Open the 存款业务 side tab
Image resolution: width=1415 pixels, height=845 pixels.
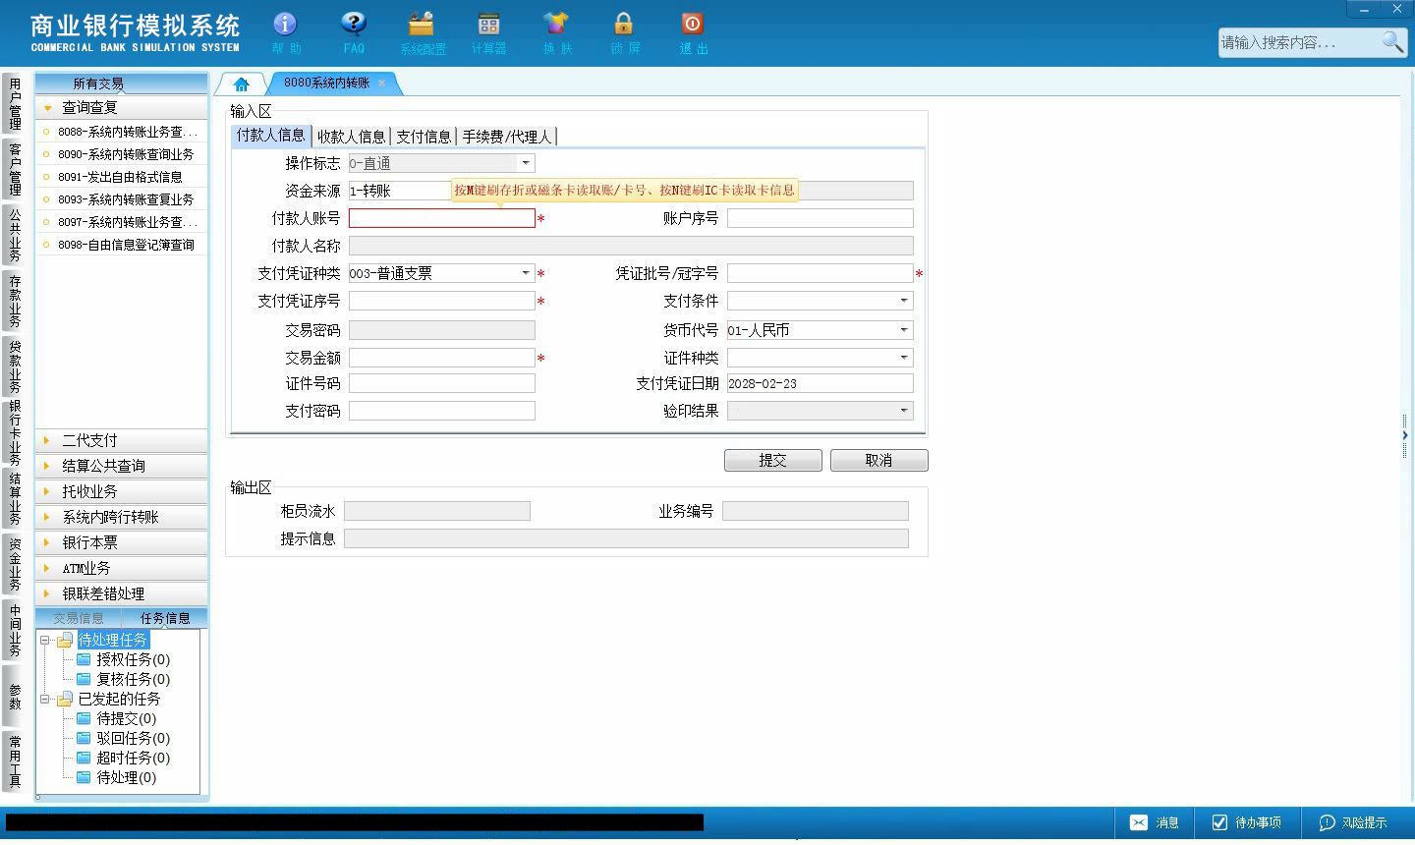click(x=14, y=300)
